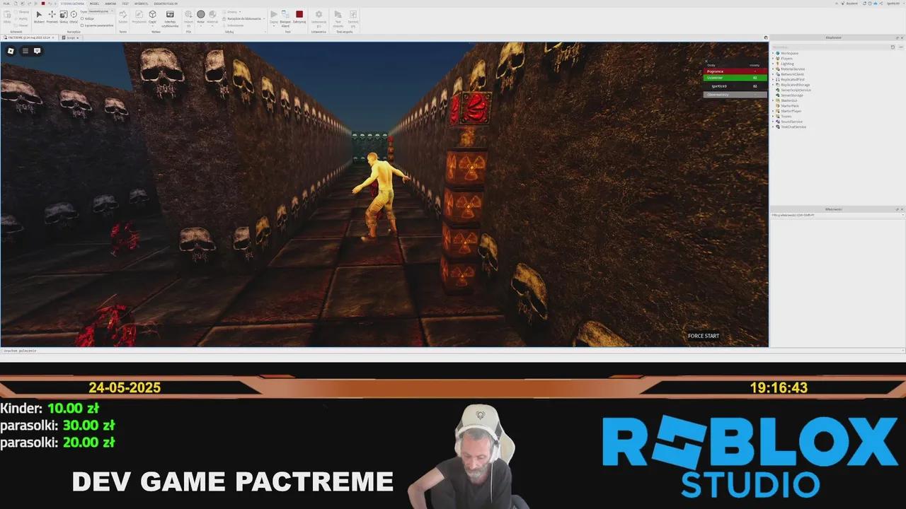Viewport: 906px width, 509px height.
Task: Close the Script document tab
Action: 79,37
